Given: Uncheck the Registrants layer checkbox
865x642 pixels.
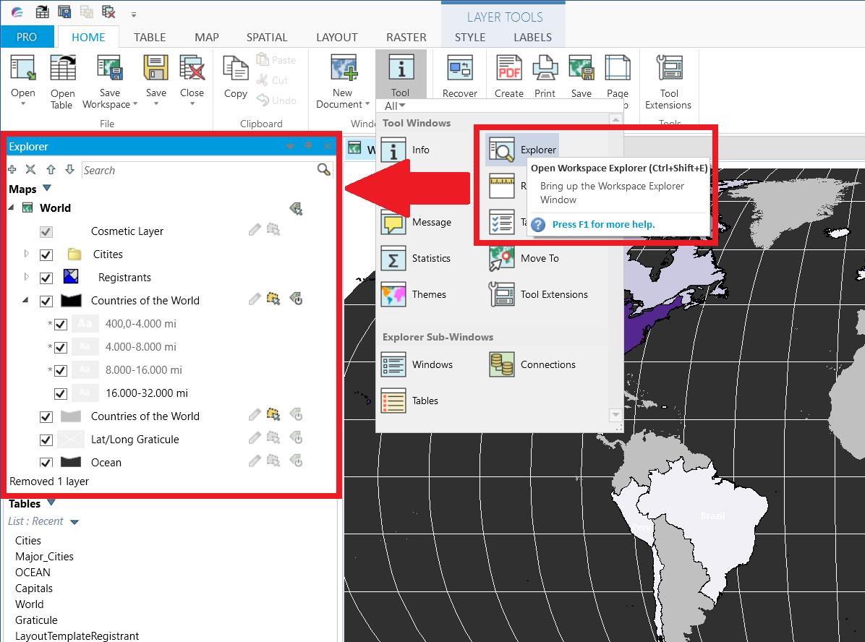Looking at the screenshot, I should 46,278.
